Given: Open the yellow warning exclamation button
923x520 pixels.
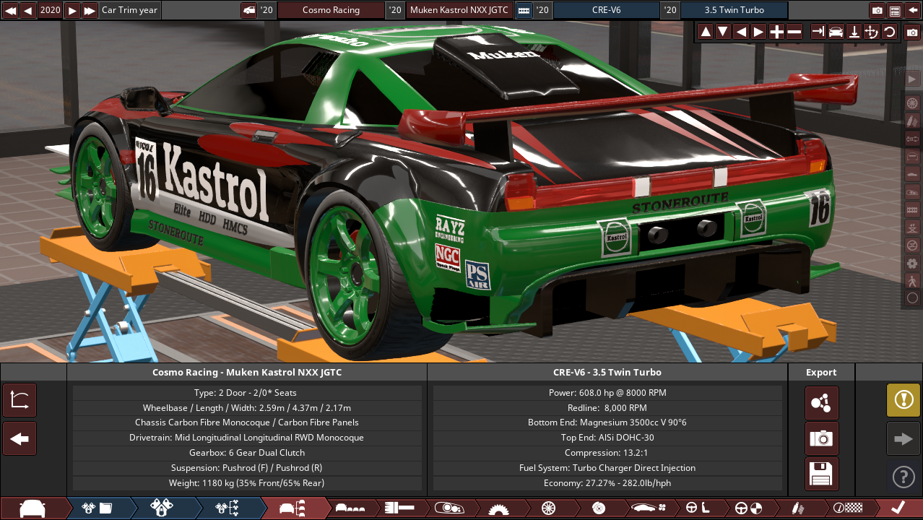Looking at the screenshot, I should tap(903, 400).
